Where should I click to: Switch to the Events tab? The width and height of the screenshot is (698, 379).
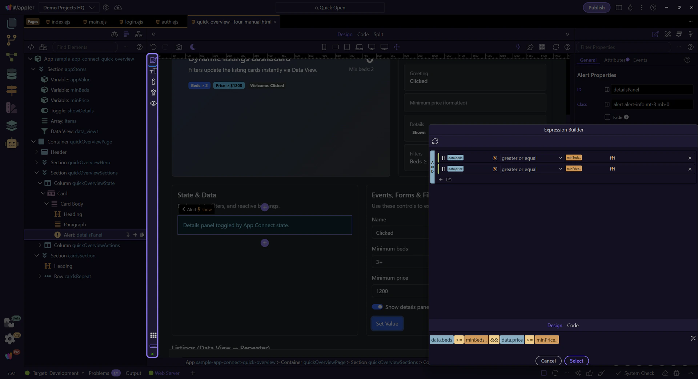point(640,60)
